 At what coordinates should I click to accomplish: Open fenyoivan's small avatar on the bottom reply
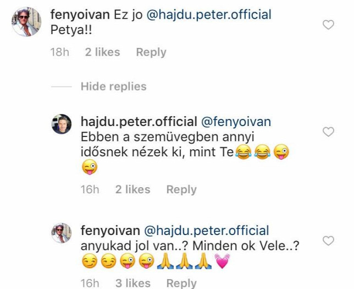(62, 233)
